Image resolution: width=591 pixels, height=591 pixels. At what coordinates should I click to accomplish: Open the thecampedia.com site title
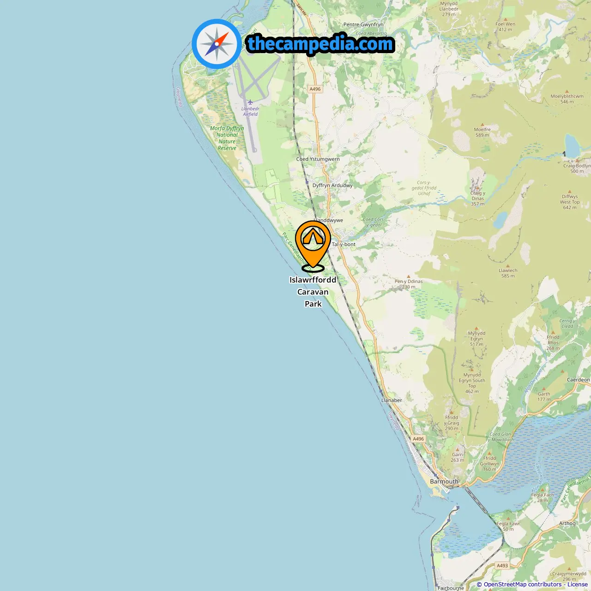(320, 44)
